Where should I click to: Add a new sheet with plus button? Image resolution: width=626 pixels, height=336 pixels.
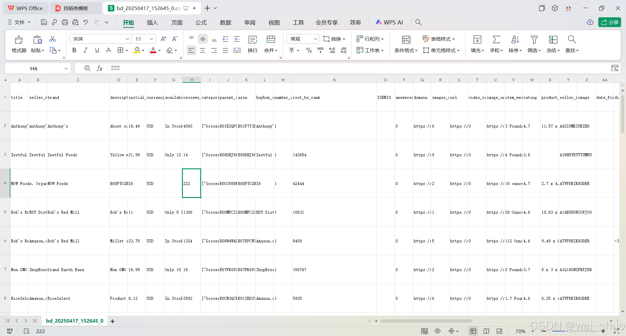(x=112, y=321)
